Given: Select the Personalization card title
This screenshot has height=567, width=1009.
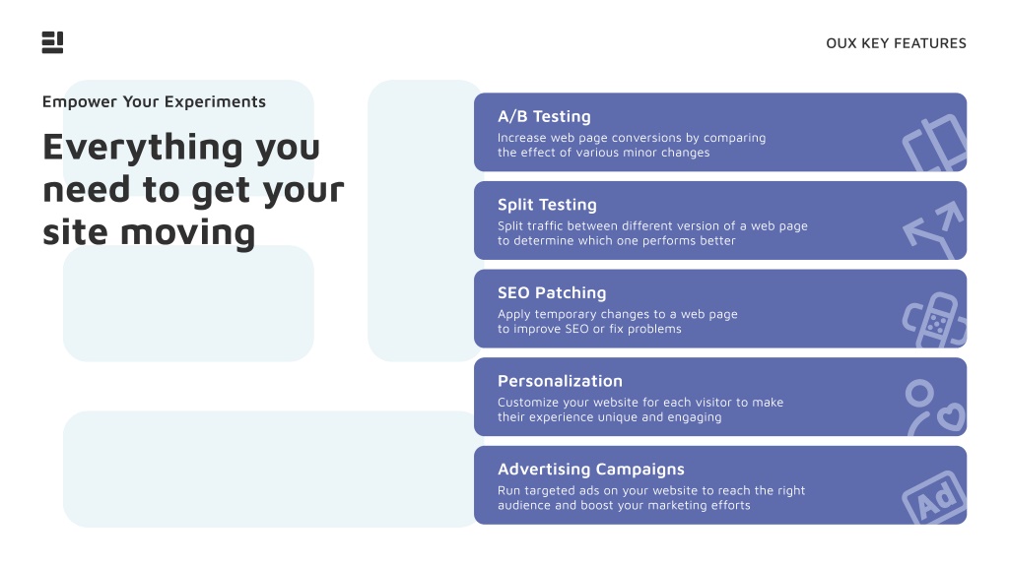Looking at the screenshot, I should tap(560, 381).
